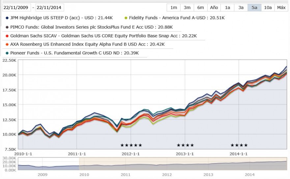Choose the 3a period option
The height and width of the screenshot is (179, 290).
[241, 8]
